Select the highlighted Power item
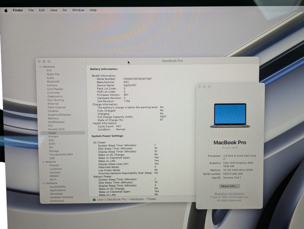This screenshot has width=304, height=229. 63,133
